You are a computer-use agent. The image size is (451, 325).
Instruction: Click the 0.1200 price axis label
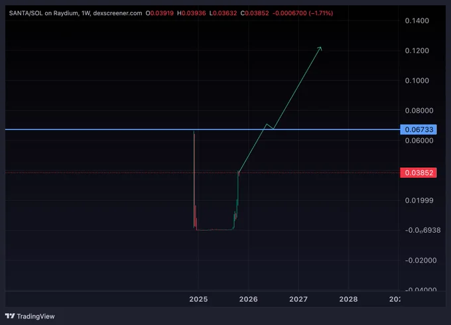click(x=417, y=50)
